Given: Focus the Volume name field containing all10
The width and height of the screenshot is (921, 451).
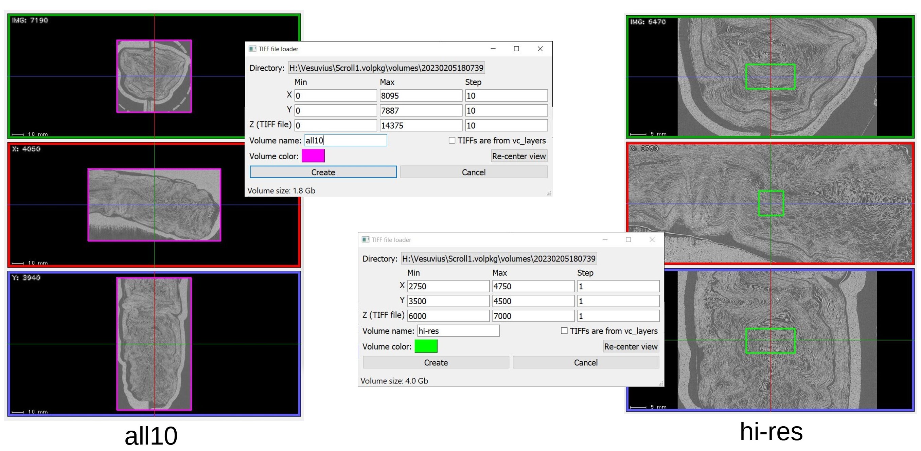Looking at the screenshot, I should click(346, 141).
